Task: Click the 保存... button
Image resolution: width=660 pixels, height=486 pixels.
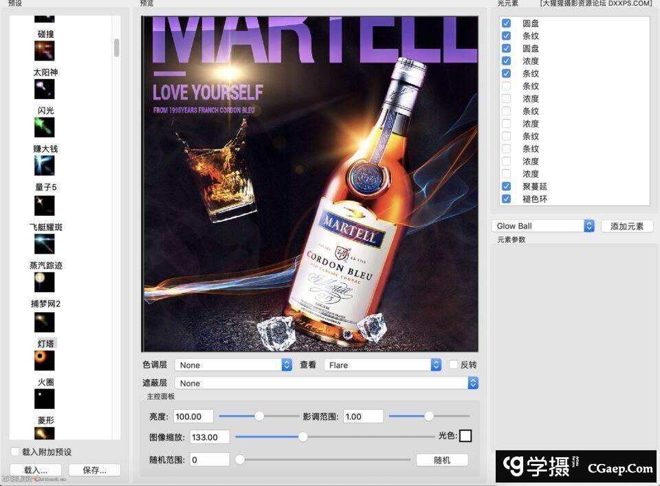Action: (x=94, y=470)
